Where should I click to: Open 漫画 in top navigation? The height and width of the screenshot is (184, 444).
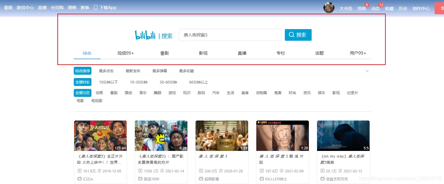[x=72, y=8]
